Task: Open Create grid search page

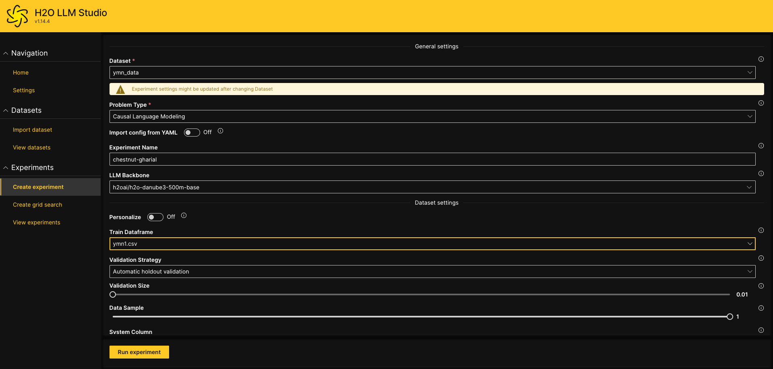Action: (x=37, y=205)
